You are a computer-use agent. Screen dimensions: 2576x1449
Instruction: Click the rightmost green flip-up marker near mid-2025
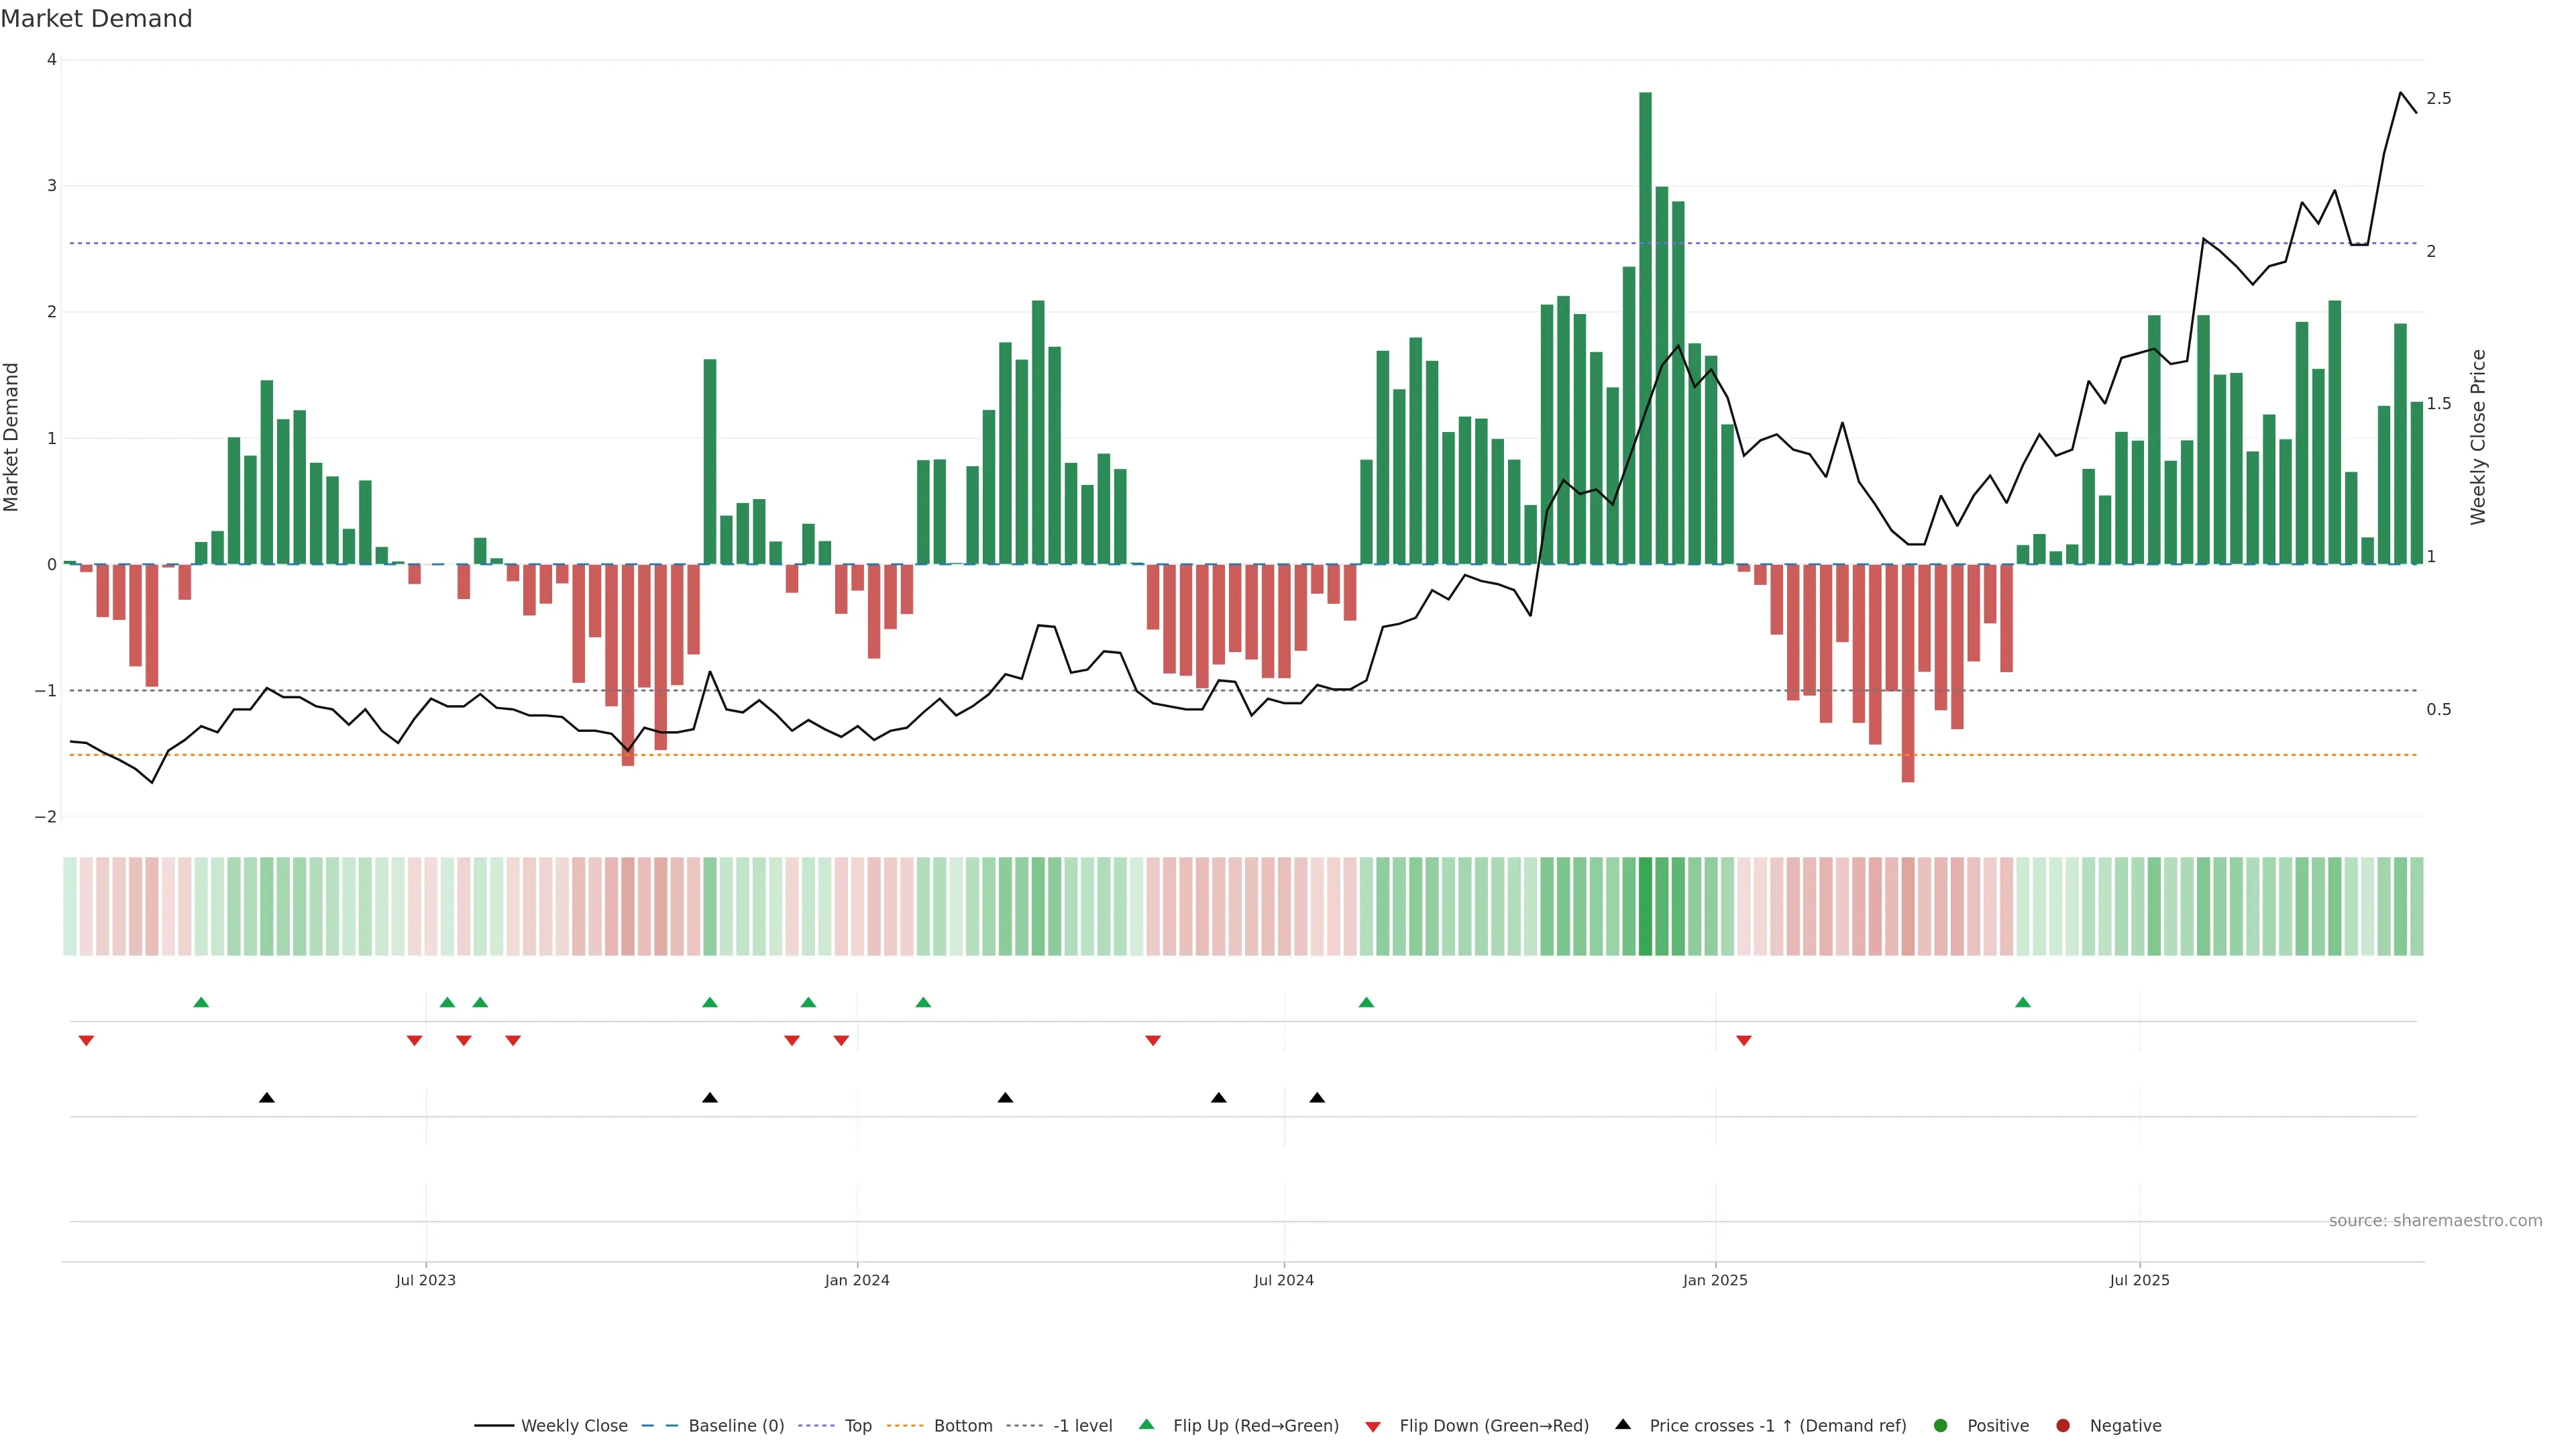tap(2023, 1002)
